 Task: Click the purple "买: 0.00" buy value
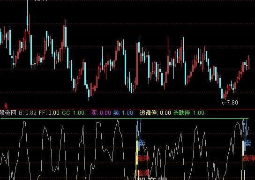[x=101, y=113]
